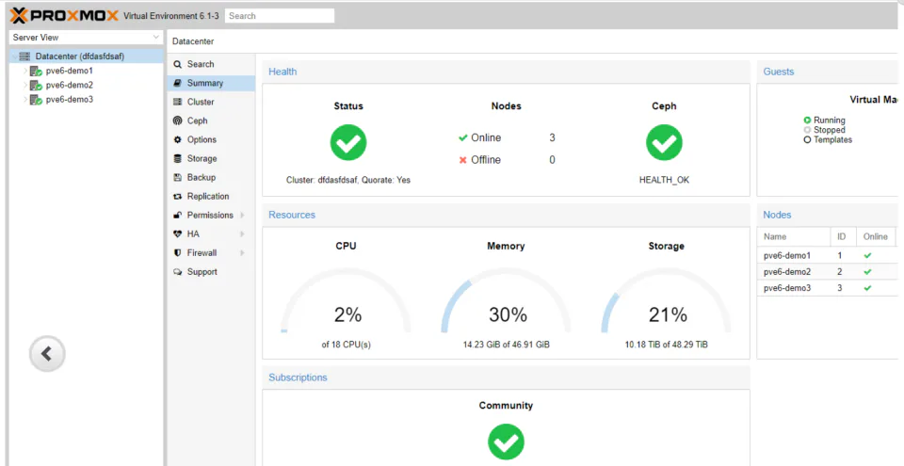
Task: Click the Replication arrows icon
Action: [x=178, y=197]
